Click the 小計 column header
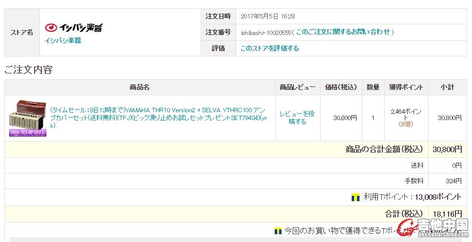472x242 pixels. [x=447, y=87]
